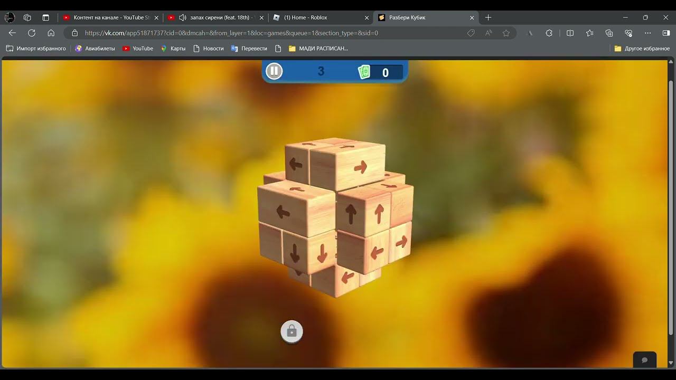Go back to the previous page
Viewport: 676px width, 380px height.
(12, 33)
